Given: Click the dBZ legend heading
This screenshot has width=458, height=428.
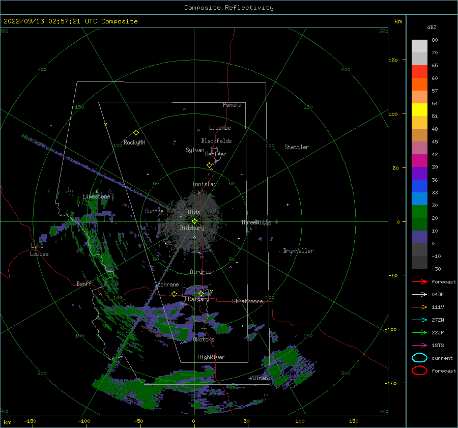Looking at the screenshot, I should tap(432, 27).
